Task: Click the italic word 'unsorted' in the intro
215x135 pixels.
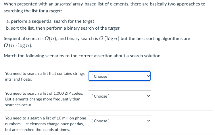Action: [x=63, y=4]
